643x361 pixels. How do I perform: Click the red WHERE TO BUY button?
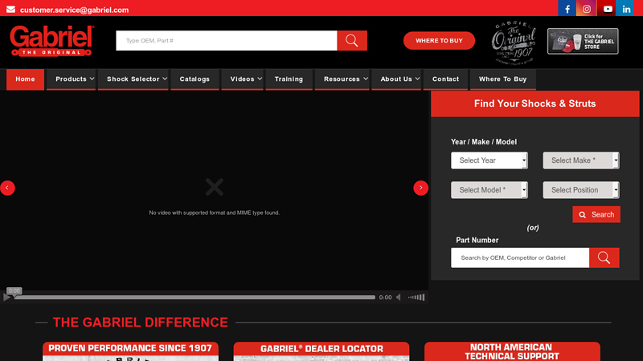(x=439, y=41)
